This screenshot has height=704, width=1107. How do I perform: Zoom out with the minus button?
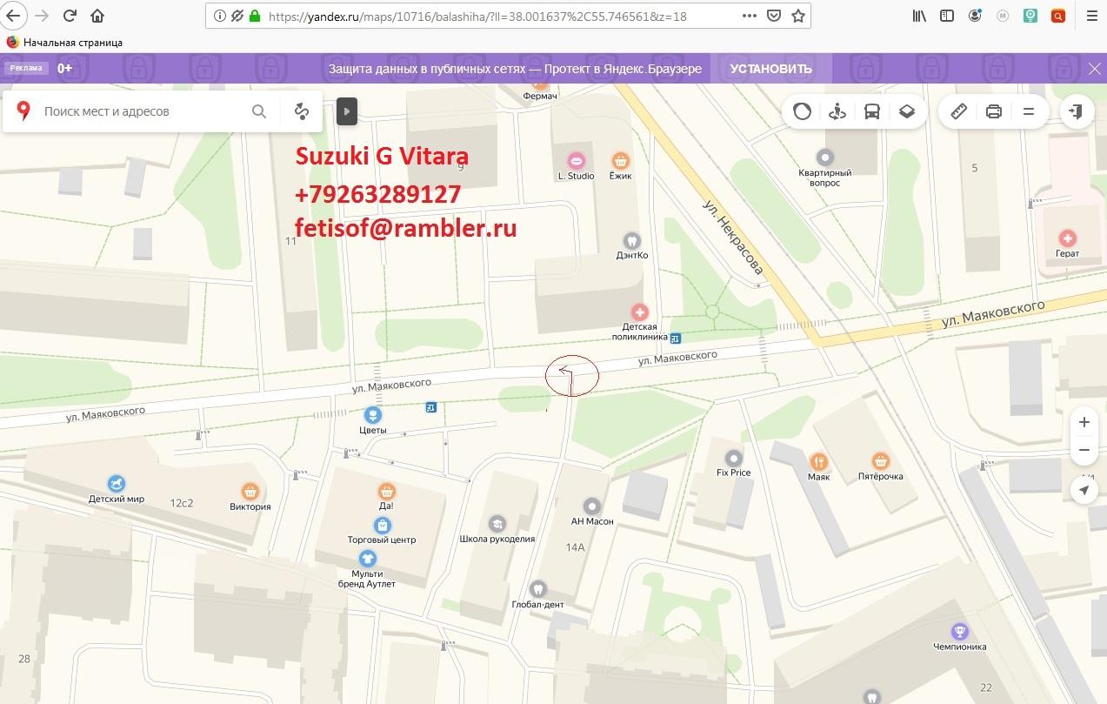[1084, 450]
